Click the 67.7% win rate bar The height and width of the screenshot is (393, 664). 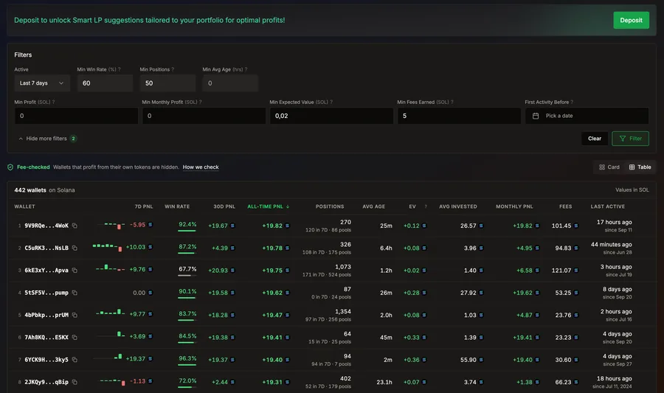click(187, 276)
